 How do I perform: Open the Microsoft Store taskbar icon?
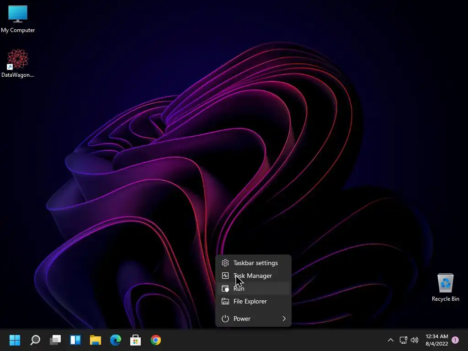[135, 340]
